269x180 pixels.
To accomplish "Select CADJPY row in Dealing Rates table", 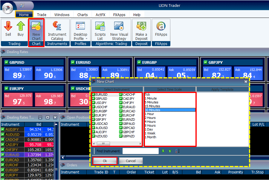I will (27, 145).
